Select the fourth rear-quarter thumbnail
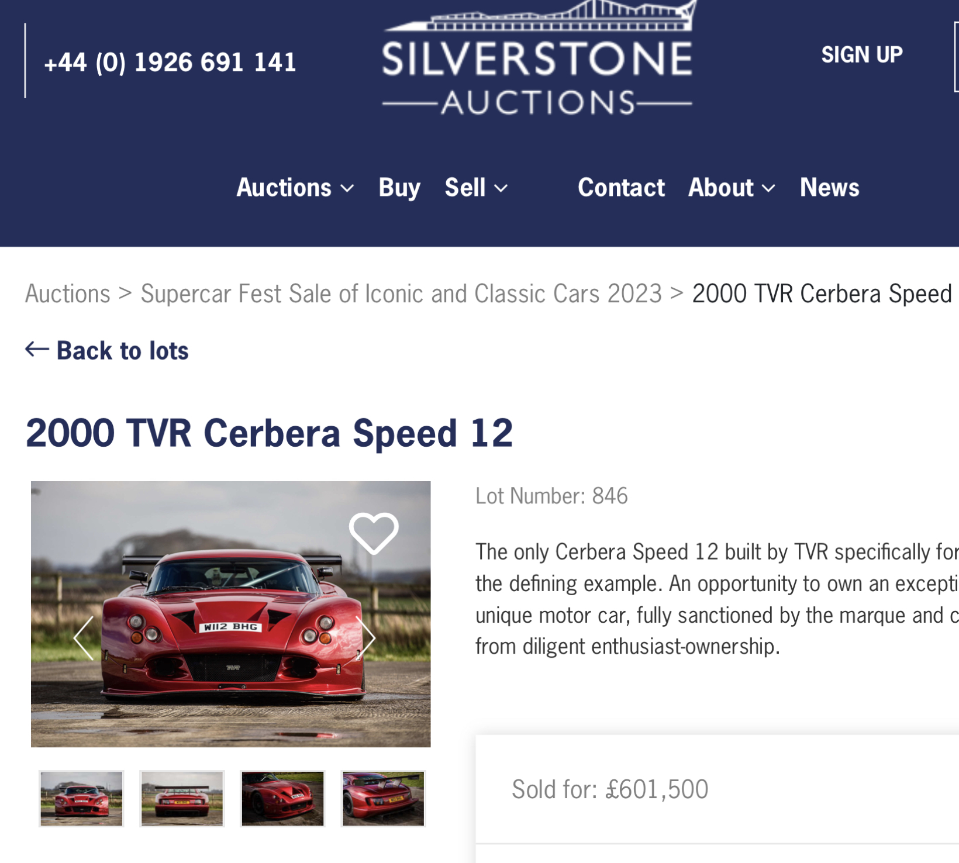The image size is (959, 863). point(383,799)
